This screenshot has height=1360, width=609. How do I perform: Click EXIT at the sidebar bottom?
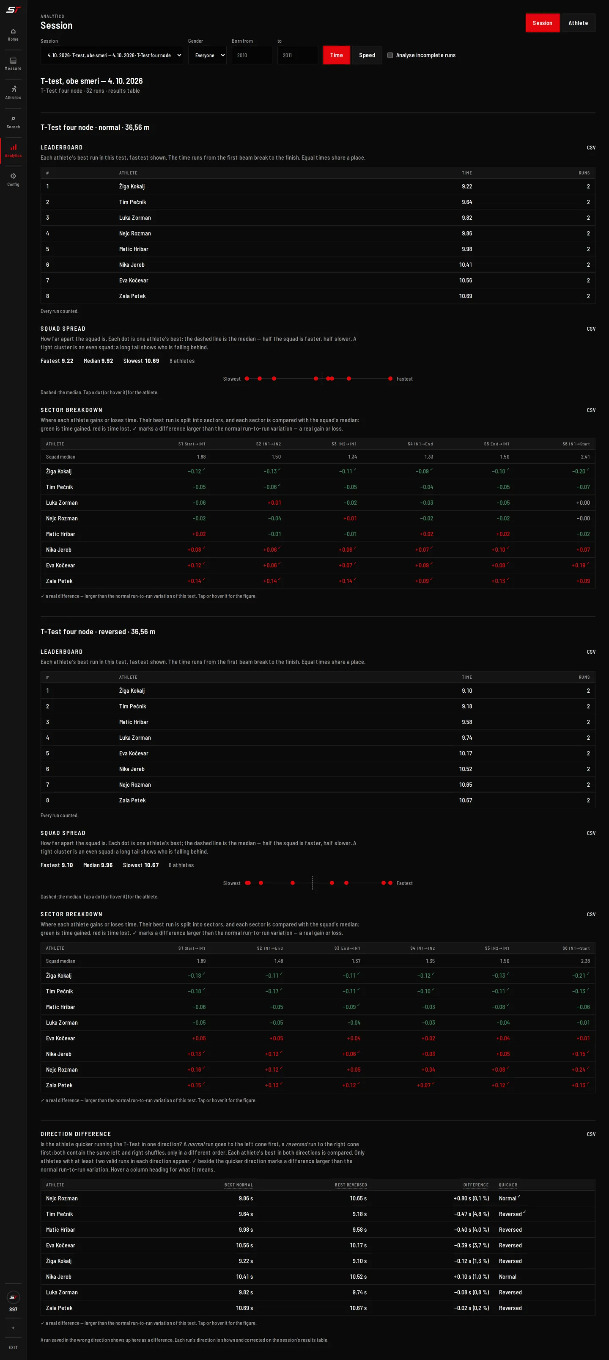13,1347
